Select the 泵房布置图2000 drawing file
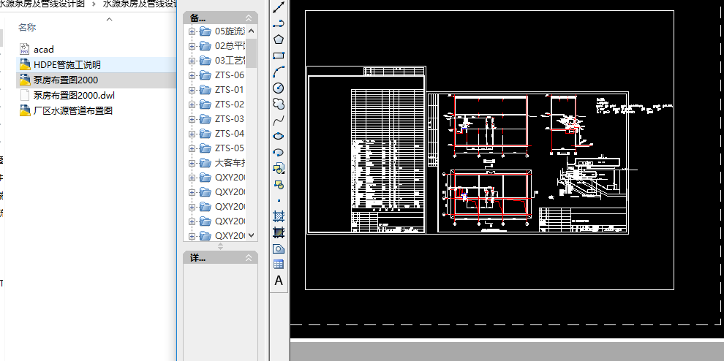The height and width of the screenshot is (361, 724). [66, 80]
